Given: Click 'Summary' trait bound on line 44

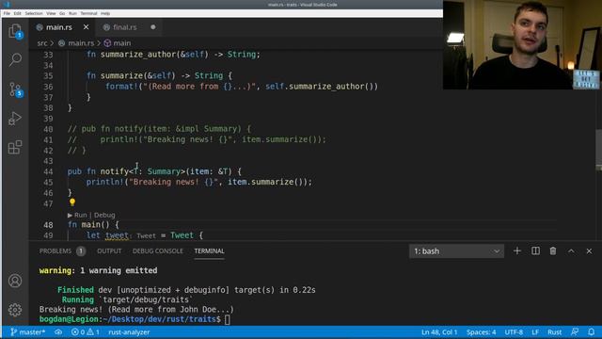Looking at the screenshot, I should pos(164,171).
